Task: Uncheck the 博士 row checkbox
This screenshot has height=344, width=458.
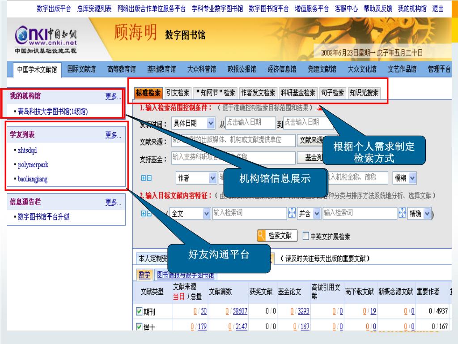Action: 140,327
